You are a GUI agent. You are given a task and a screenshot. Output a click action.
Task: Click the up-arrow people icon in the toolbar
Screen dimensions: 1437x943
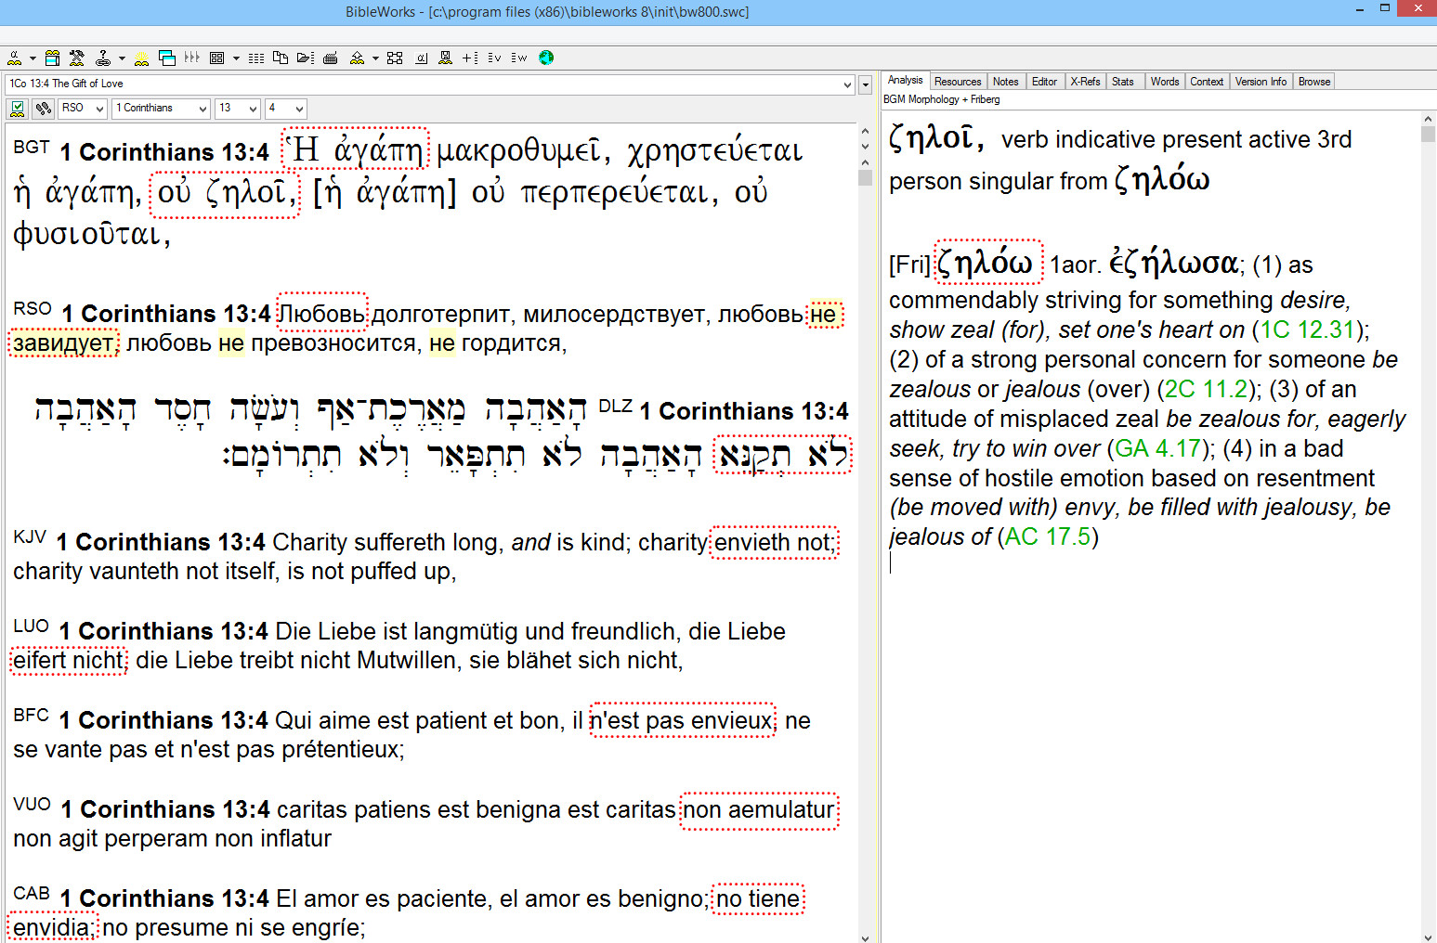(357, 58)
